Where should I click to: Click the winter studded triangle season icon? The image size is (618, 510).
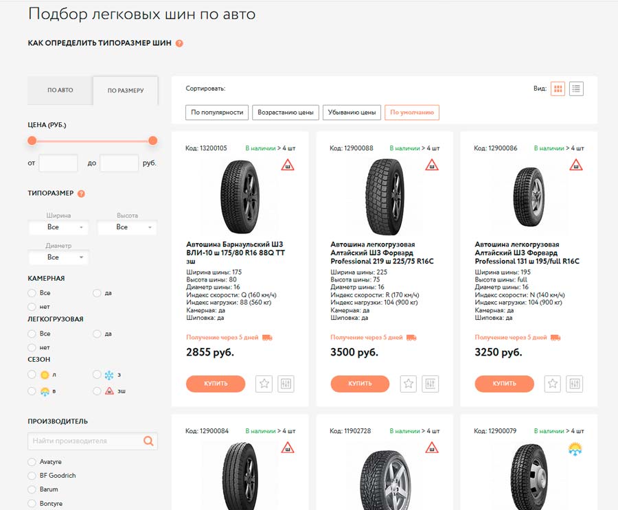coord(109,391)
